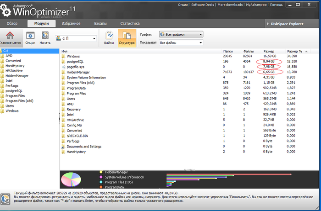The width and height of the screenshot is (321, 211).
Task: Select the $RECYCLE.BIN row
Action: 189,136
